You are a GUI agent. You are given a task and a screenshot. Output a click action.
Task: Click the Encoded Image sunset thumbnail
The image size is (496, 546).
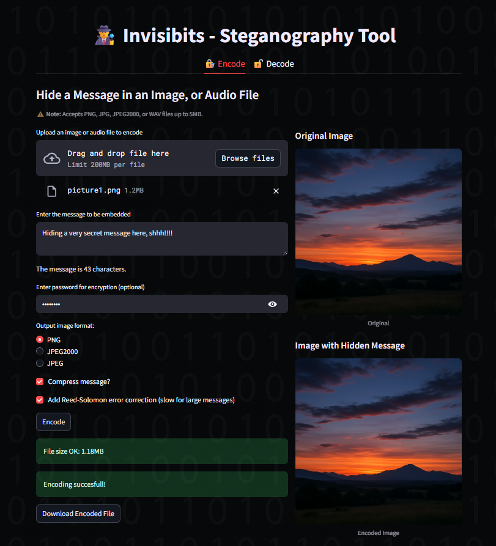[x=379, y=441]
